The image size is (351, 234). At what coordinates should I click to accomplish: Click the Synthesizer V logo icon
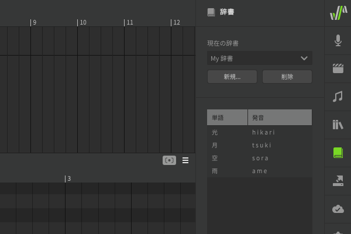pos(338,13)
